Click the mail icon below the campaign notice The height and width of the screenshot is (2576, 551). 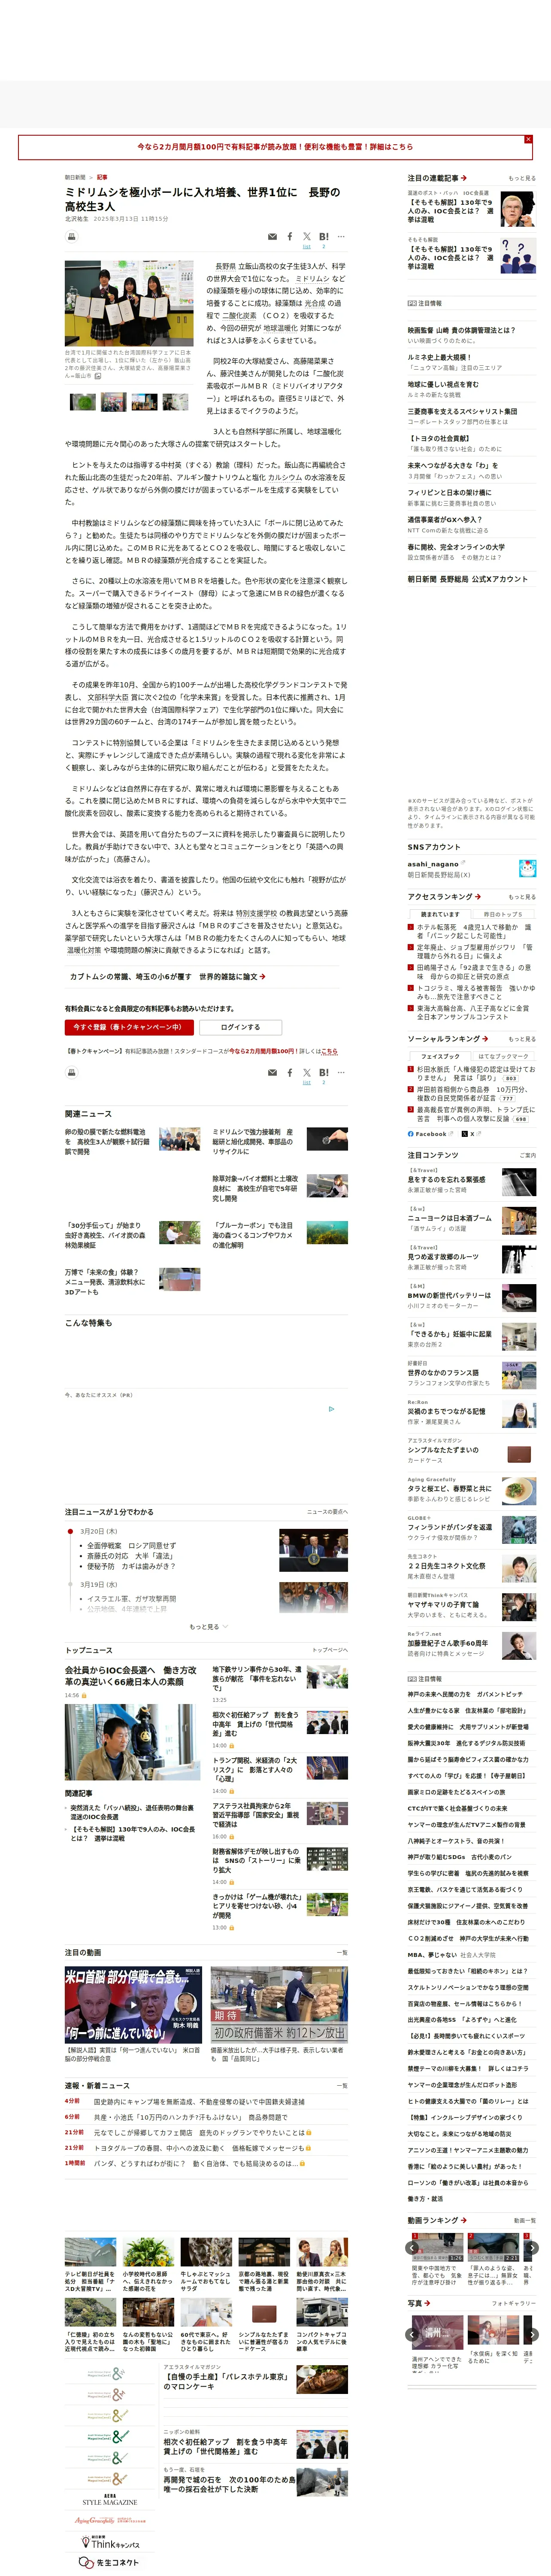272,1073
